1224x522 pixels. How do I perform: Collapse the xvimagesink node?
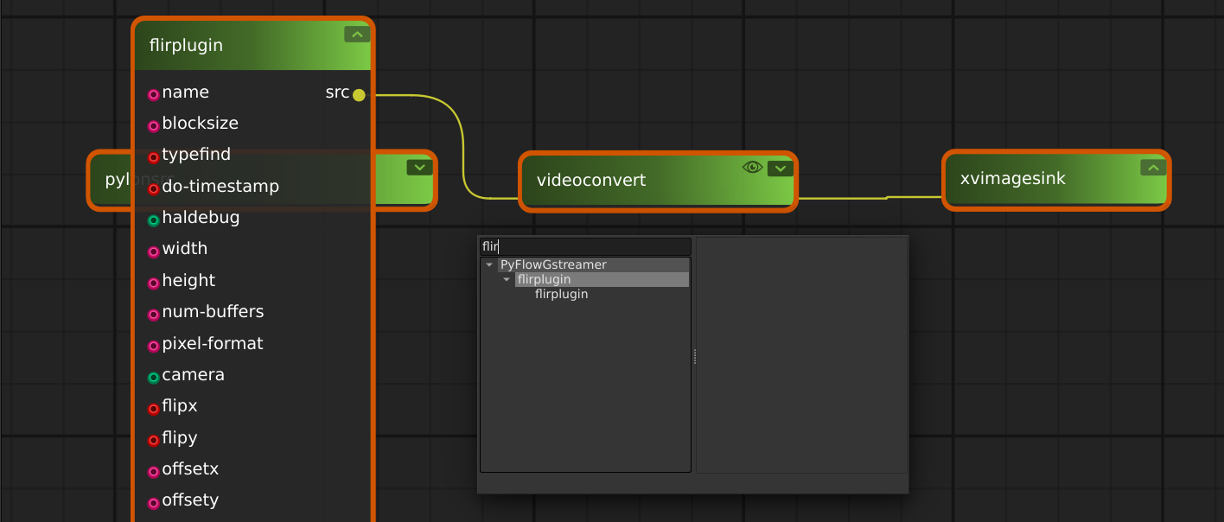coord(1152,168)
